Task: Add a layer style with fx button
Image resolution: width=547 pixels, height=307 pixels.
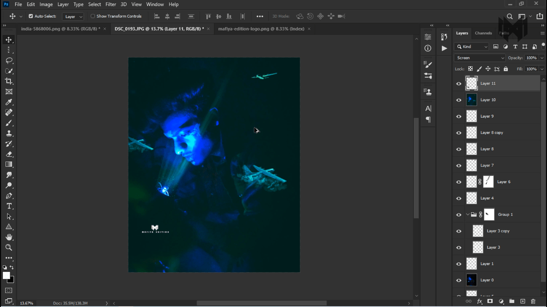Action: [479, 301]
